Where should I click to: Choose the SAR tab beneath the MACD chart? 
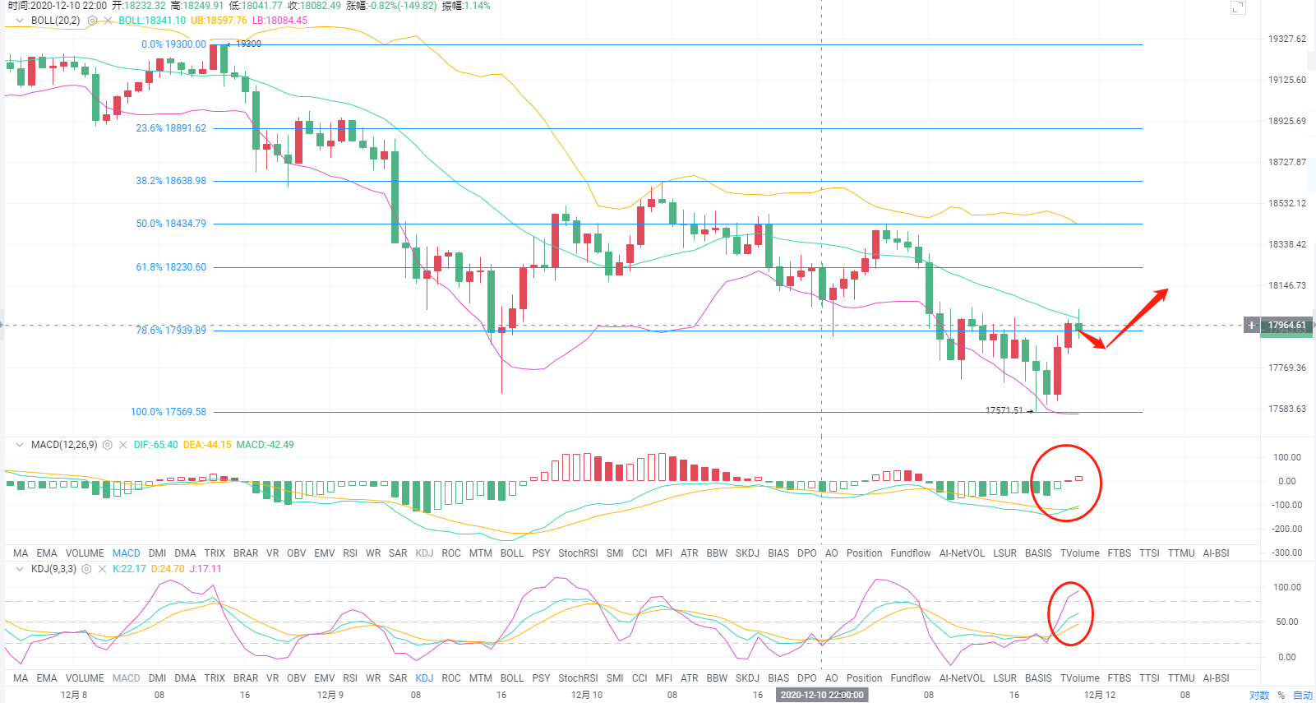(x=398, y=553)
